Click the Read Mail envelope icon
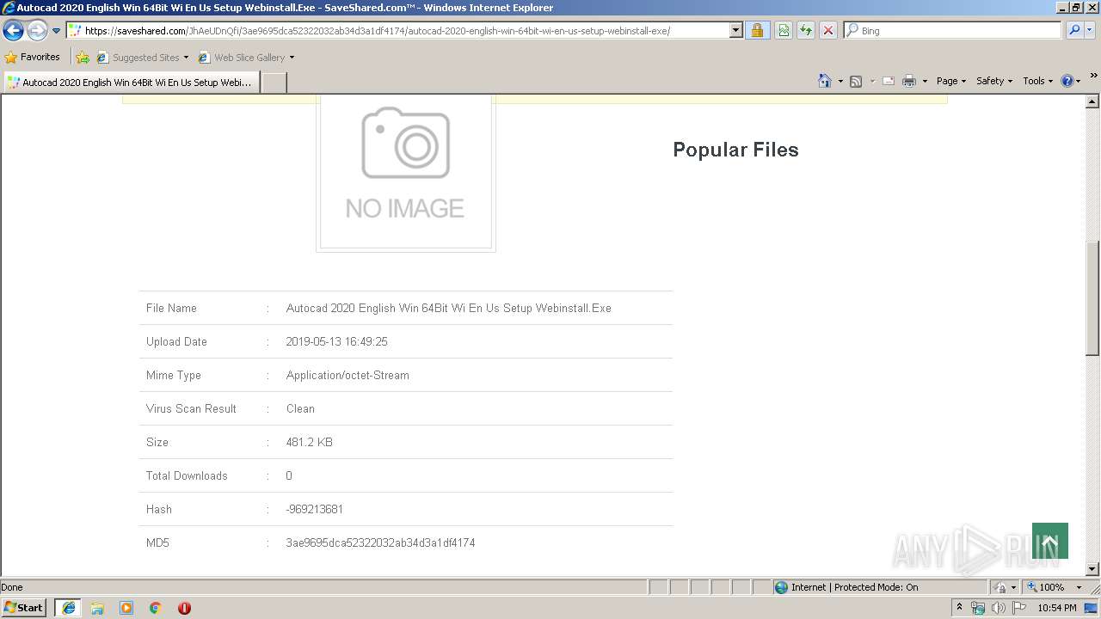1101x619 pixels. [x=889, y=81]
